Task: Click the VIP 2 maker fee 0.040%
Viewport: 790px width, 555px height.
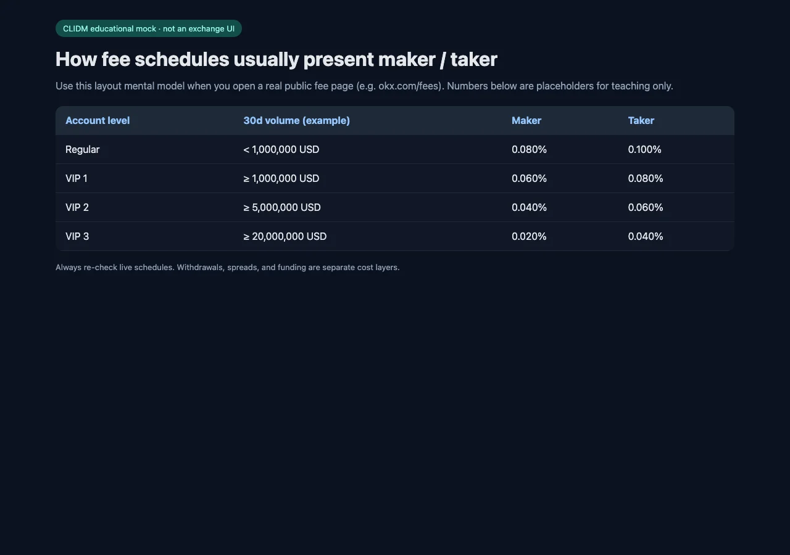Action: (529, 207)
